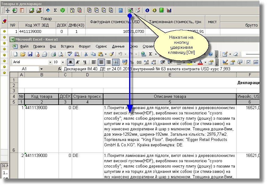Open the Правка menu
Viewport: 267px width, 186px height.
click(39, 46)
